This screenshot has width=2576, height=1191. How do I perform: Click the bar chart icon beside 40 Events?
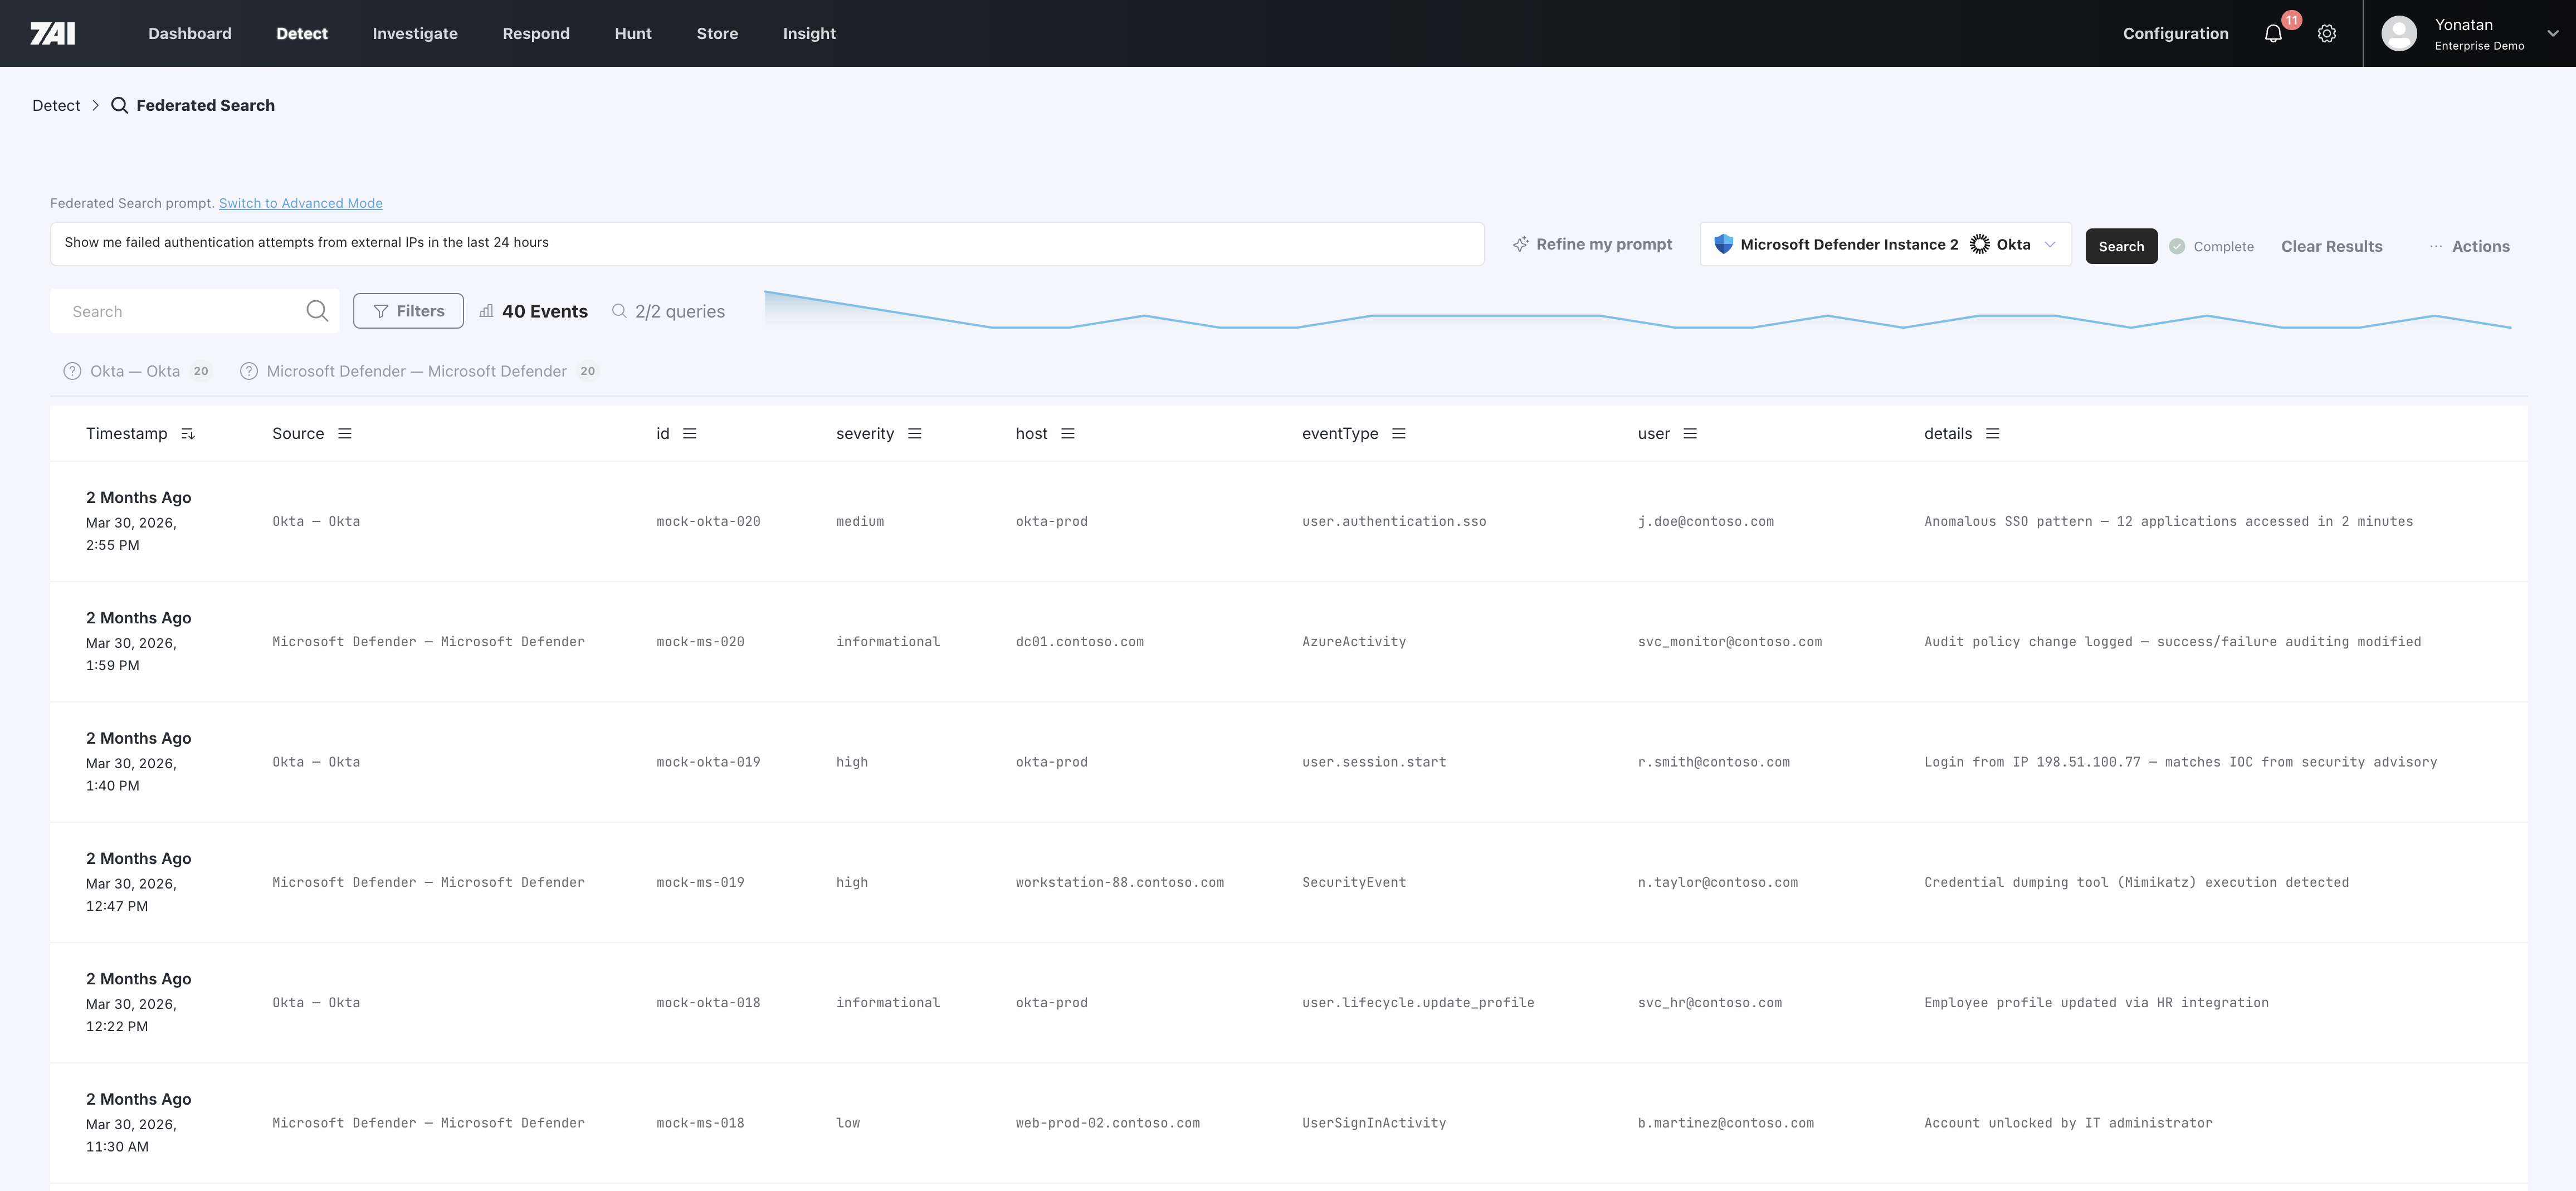tap(486, 311)
